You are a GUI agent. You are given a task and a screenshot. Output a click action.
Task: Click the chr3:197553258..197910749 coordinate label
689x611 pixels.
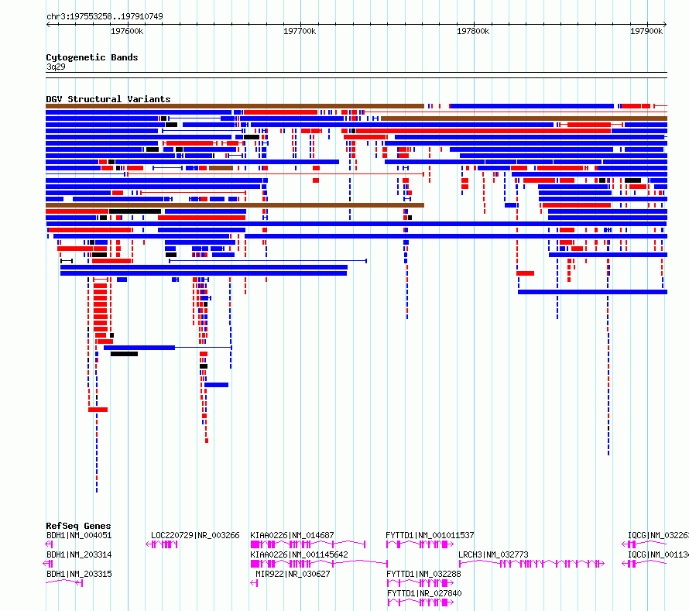coord(105,16)
